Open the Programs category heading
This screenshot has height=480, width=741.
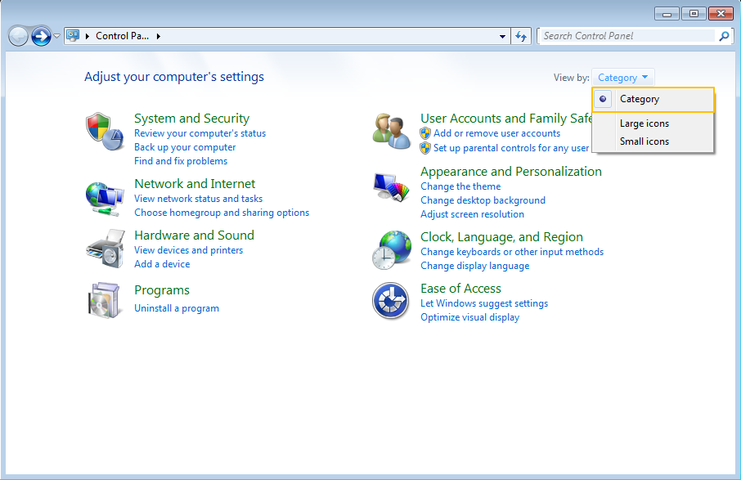pos(162,290)
